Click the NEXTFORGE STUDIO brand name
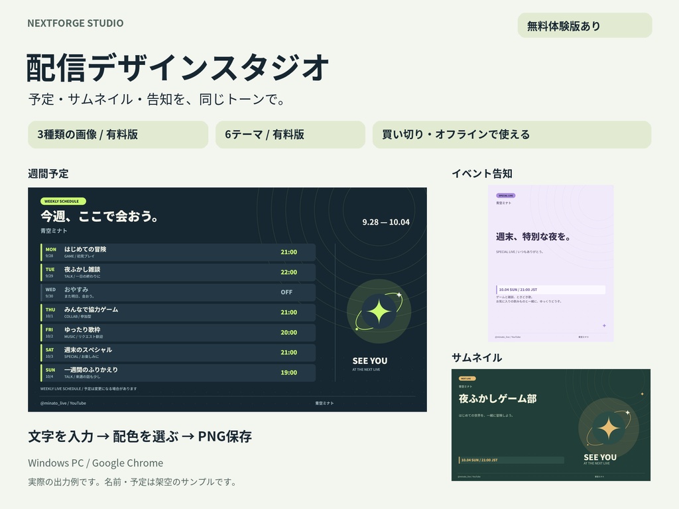 [76, 23]
